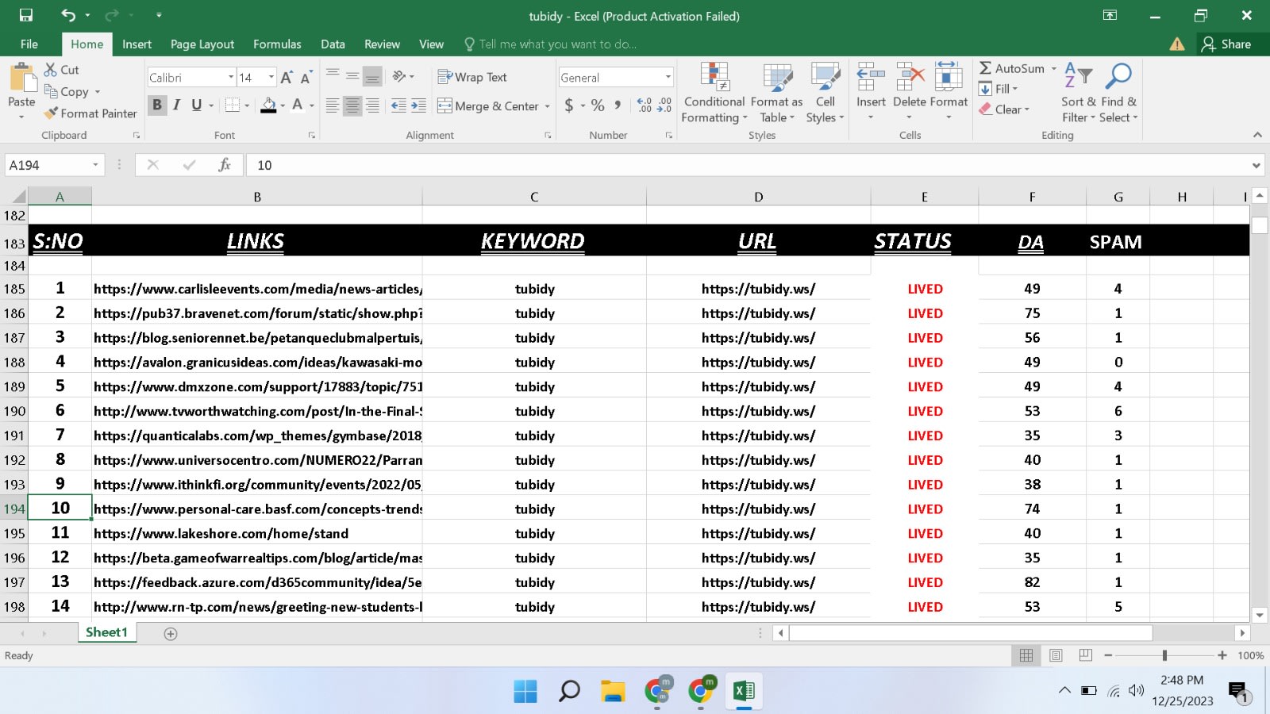Viewport: 1270px width, 714px height.
Task: Click the Share button
Action: (1226, 44)
